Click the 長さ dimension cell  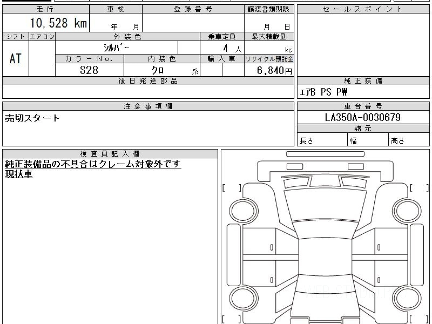pos(322,140)
